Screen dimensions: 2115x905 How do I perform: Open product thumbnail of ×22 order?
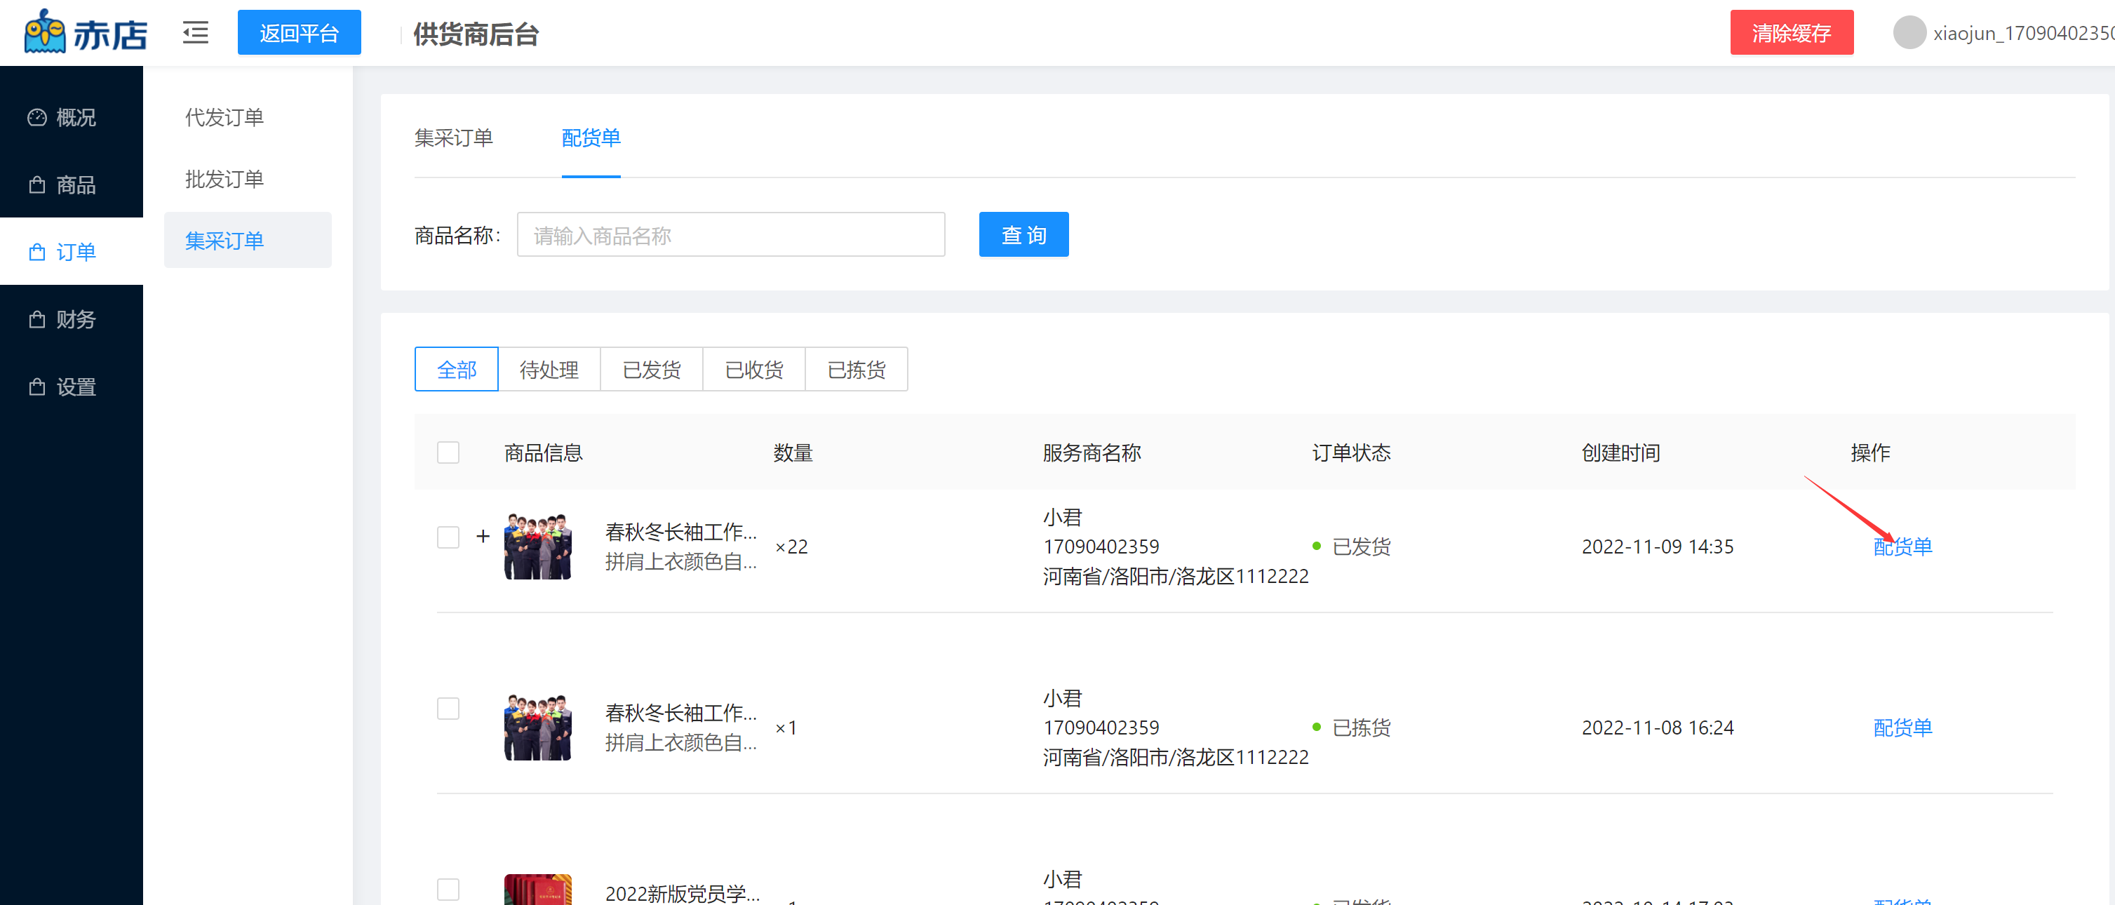click(538, 547)
